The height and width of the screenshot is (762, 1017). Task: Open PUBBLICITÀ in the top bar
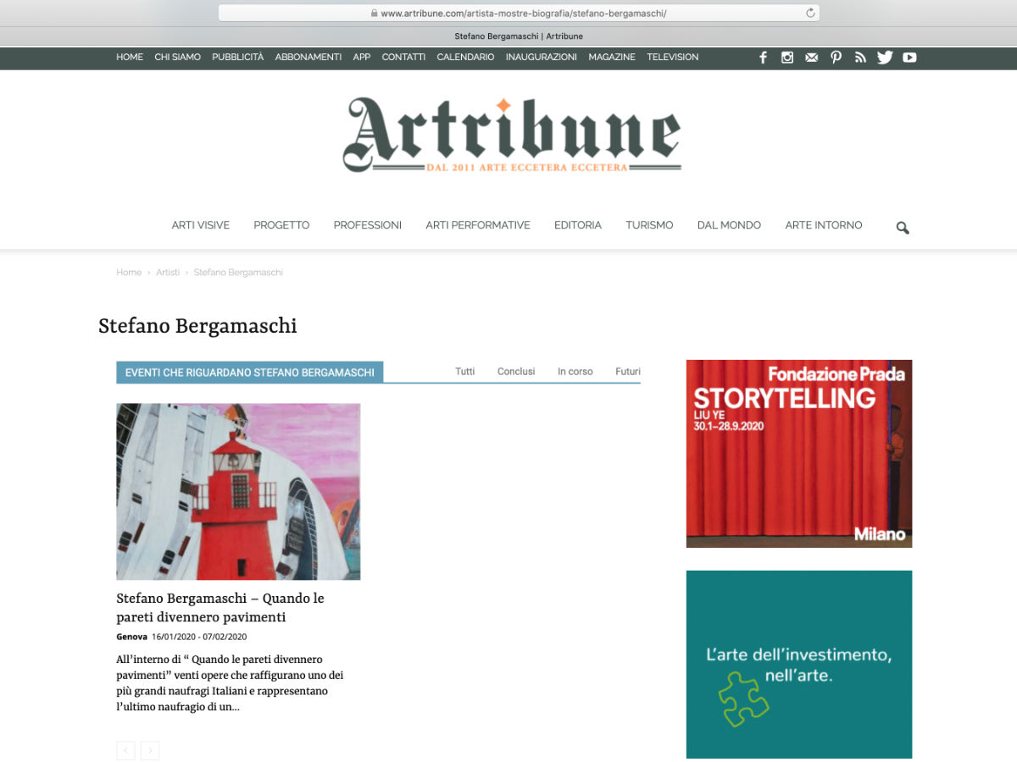238,57
